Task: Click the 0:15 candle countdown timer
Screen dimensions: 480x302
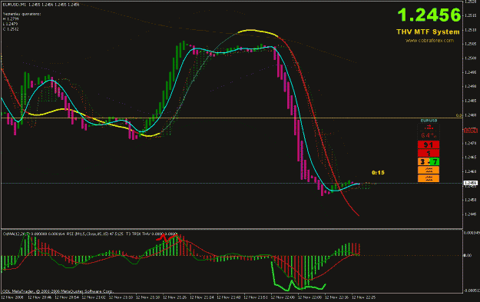Action: point(378,173)
